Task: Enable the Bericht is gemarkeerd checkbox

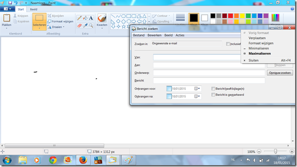Action: pos(213,95)
